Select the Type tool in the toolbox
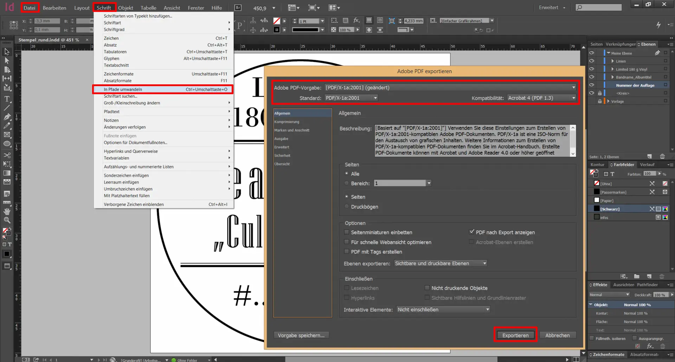This screenshot has height=362, width=675. (x=7, y=99)
